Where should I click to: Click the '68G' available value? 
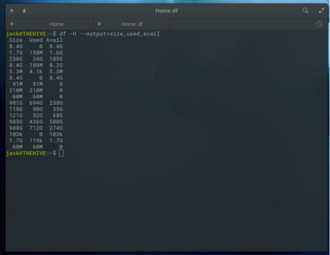click(x=58, y=116)
